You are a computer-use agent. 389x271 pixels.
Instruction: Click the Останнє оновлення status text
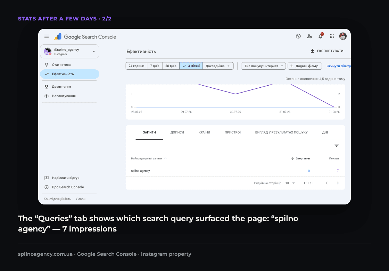[x=315, y=79]
